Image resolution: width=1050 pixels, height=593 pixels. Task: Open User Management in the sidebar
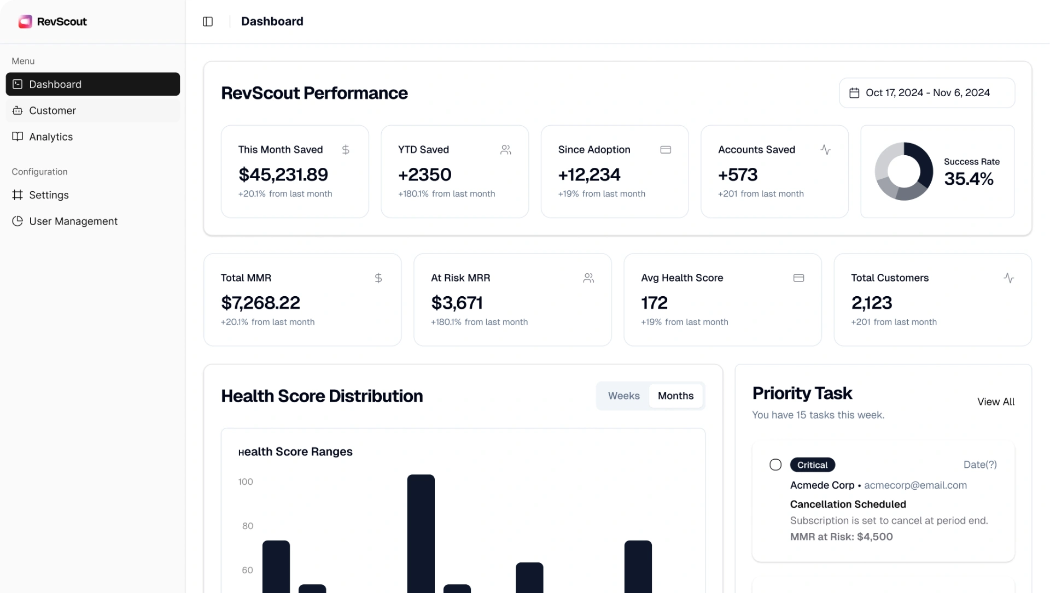[93, 221]
